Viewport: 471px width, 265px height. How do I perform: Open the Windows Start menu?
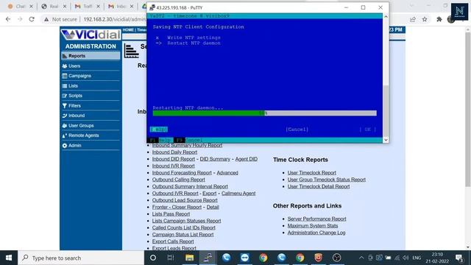[x=9, y=258]
